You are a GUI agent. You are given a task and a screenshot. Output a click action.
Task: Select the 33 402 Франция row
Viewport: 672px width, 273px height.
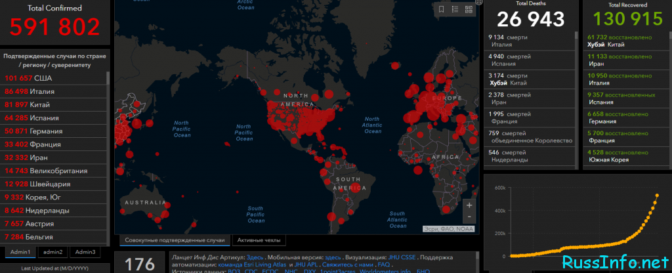pos(54,144)
